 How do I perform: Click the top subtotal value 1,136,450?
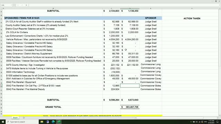click(x=133, y=11)
